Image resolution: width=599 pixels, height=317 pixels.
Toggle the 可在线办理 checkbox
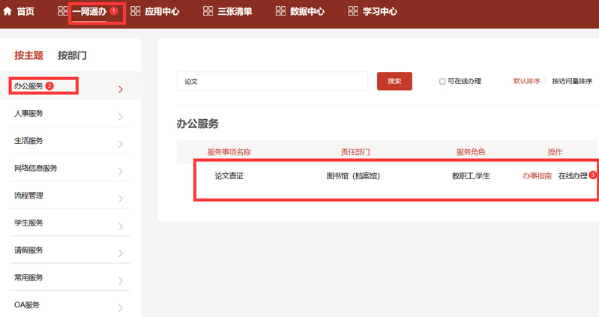click(x=442, y=82)
